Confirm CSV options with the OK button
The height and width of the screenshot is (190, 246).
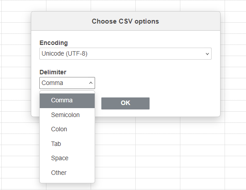point(125,103)
